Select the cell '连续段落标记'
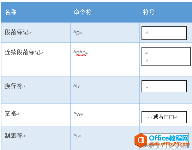The width and height of the screenshot is (192, 150). (36, 60)
